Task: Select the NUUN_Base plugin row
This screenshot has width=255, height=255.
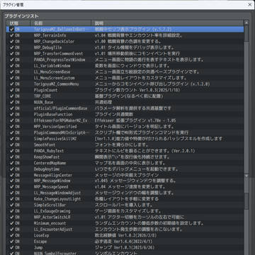Action: [x=125, y=102]
